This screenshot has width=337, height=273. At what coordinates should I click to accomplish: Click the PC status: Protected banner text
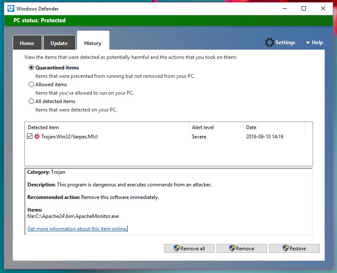point(40,21)
